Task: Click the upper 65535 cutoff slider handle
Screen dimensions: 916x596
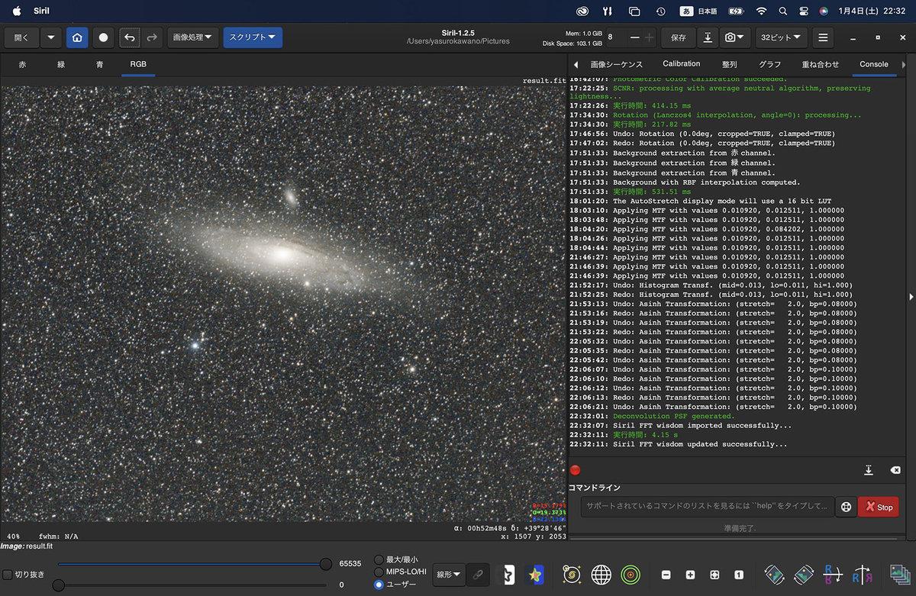Action: [326, 564]
